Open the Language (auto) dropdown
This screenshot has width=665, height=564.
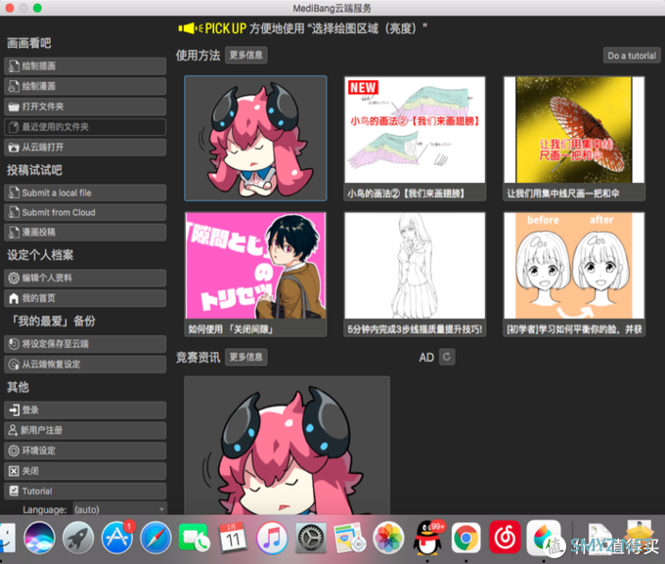pyautogui.click(x=120, y=509)
